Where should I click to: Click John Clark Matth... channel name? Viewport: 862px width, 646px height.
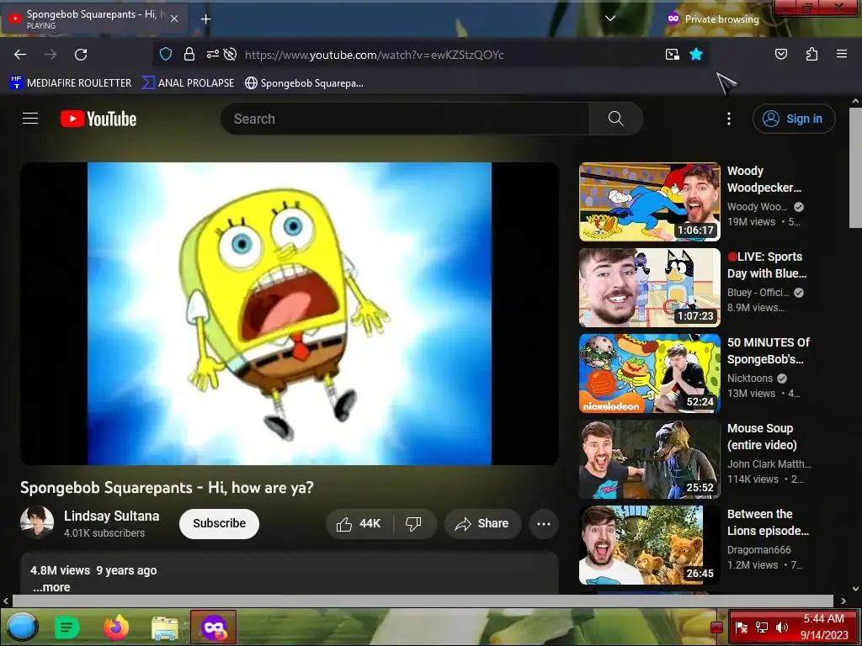(x=769, y=463)
